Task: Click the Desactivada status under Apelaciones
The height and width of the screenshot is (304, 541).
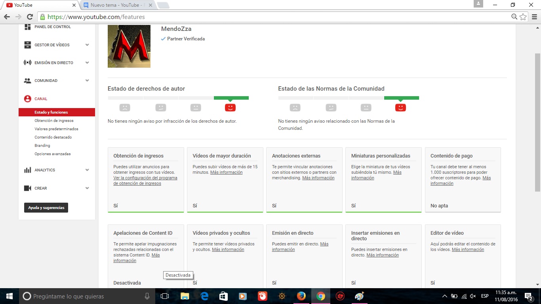Action: (x=127, y=283)
